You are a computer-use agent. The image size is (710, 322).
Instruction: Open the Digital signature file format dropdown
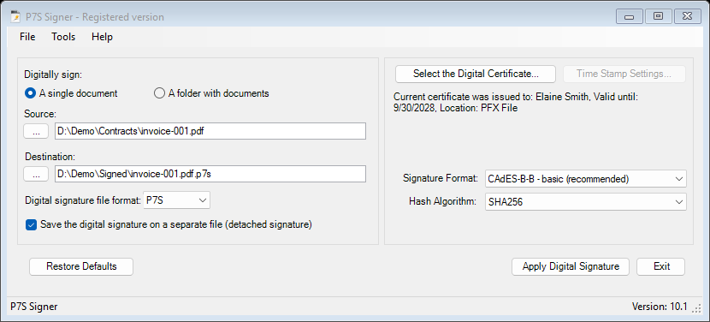[176, 200]
